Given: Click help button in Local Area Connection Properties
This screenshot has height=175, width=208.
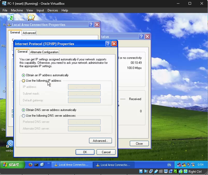Looking at the screenshot, I should 91,25.
